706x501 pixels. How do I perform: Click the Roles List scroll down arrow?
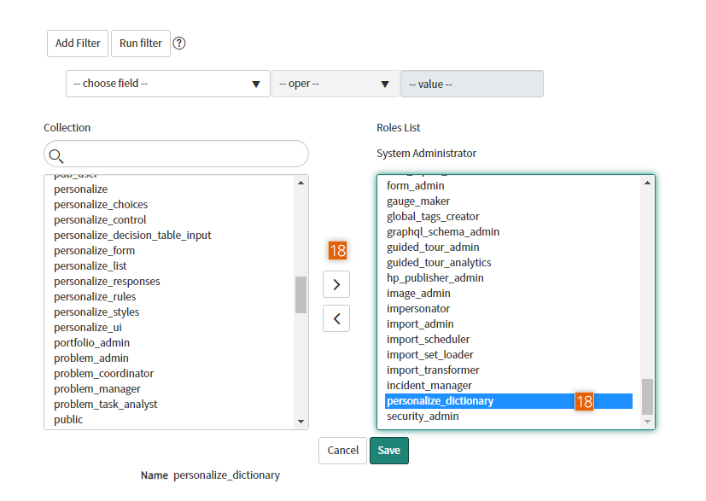tap(647, 422)
